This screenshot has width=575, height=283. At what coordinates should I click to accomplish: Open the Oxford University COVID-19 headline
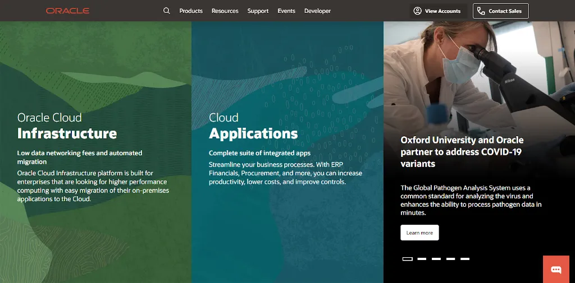pyautogui.click(x=462, y=151)
